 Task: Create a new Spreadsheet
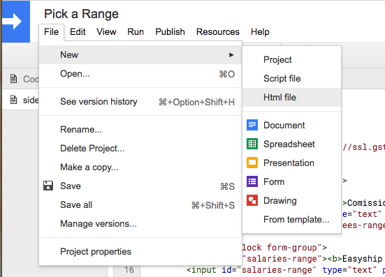coord(291,144)
